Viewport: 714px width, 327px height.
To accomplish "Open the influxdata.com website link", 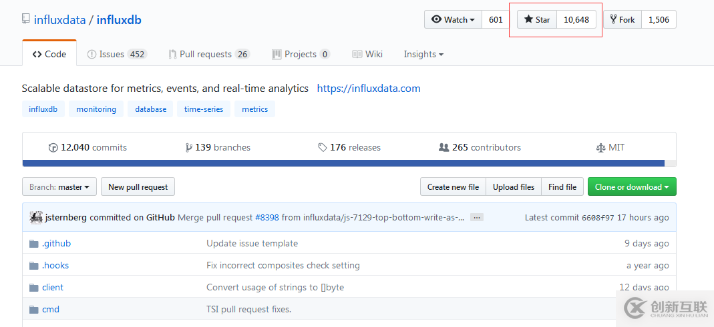I will coord(369,89).
